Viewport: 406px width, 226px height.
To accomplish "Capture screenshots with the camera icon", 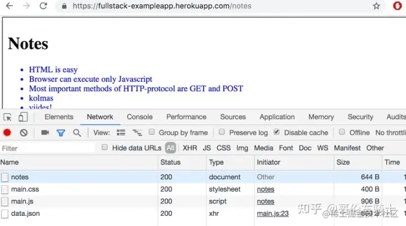I will tap(45, 132).
